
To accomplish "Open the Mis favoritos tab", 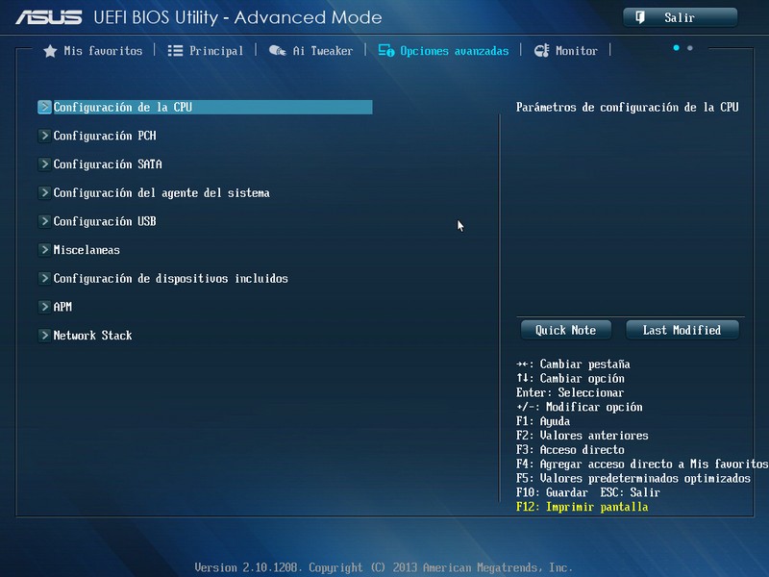I will (x=92, y=51).
